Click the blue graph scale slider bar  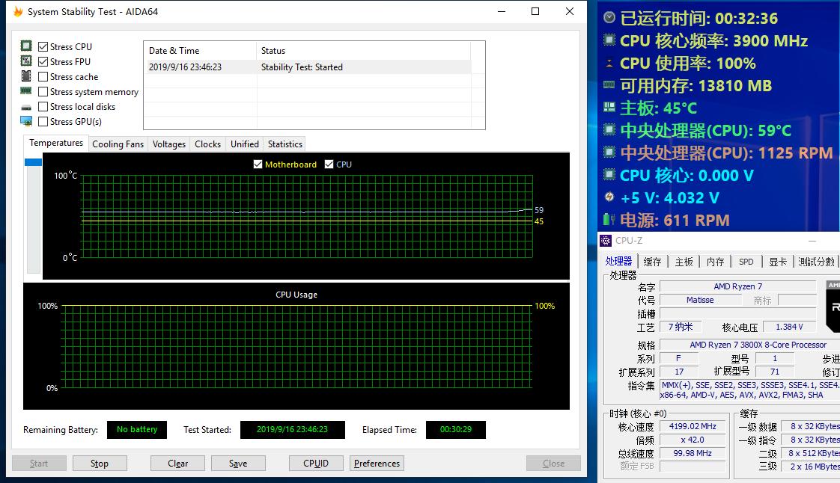pyautogui.click(x=33, y=162)
